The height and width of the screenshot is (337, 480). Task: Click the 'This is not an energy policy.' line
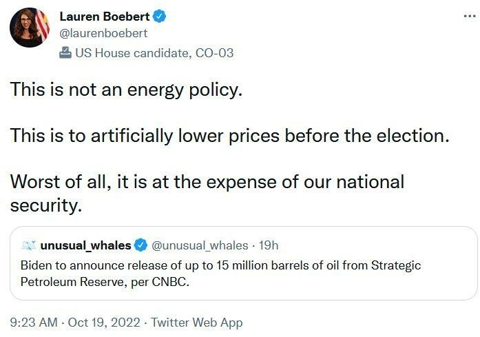(126, 90)
